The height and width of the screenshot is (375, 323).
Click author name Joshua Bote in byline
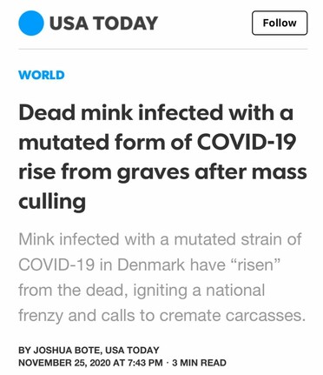pyautogui.click(x=67, y=350)
